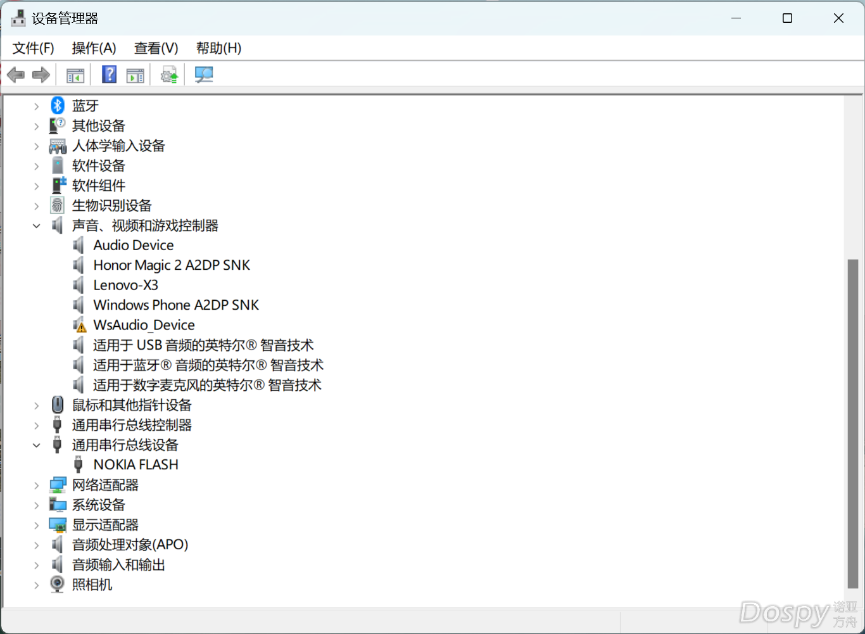Open the 查看(V) menu

click(156, 48)
